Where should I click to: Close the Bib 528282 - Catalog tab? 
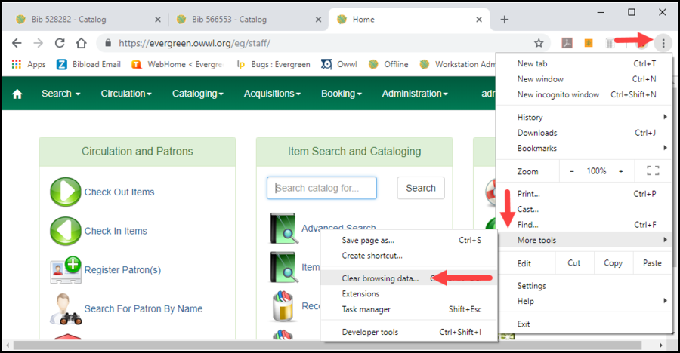tap(158, 20)
